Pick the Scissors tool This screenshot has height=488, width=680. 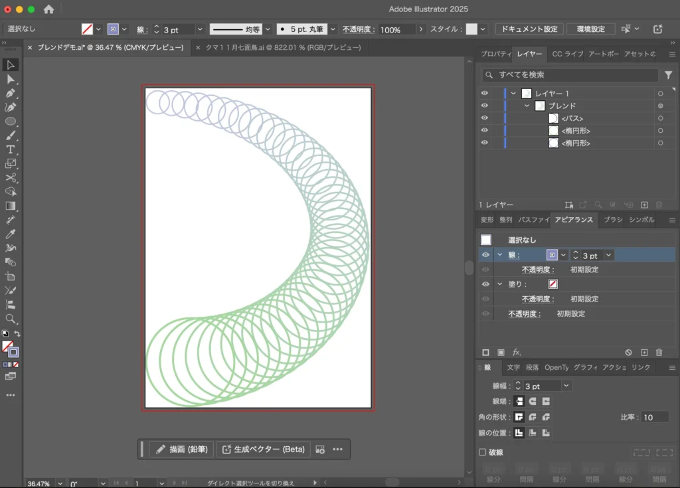tap(11, 178)
